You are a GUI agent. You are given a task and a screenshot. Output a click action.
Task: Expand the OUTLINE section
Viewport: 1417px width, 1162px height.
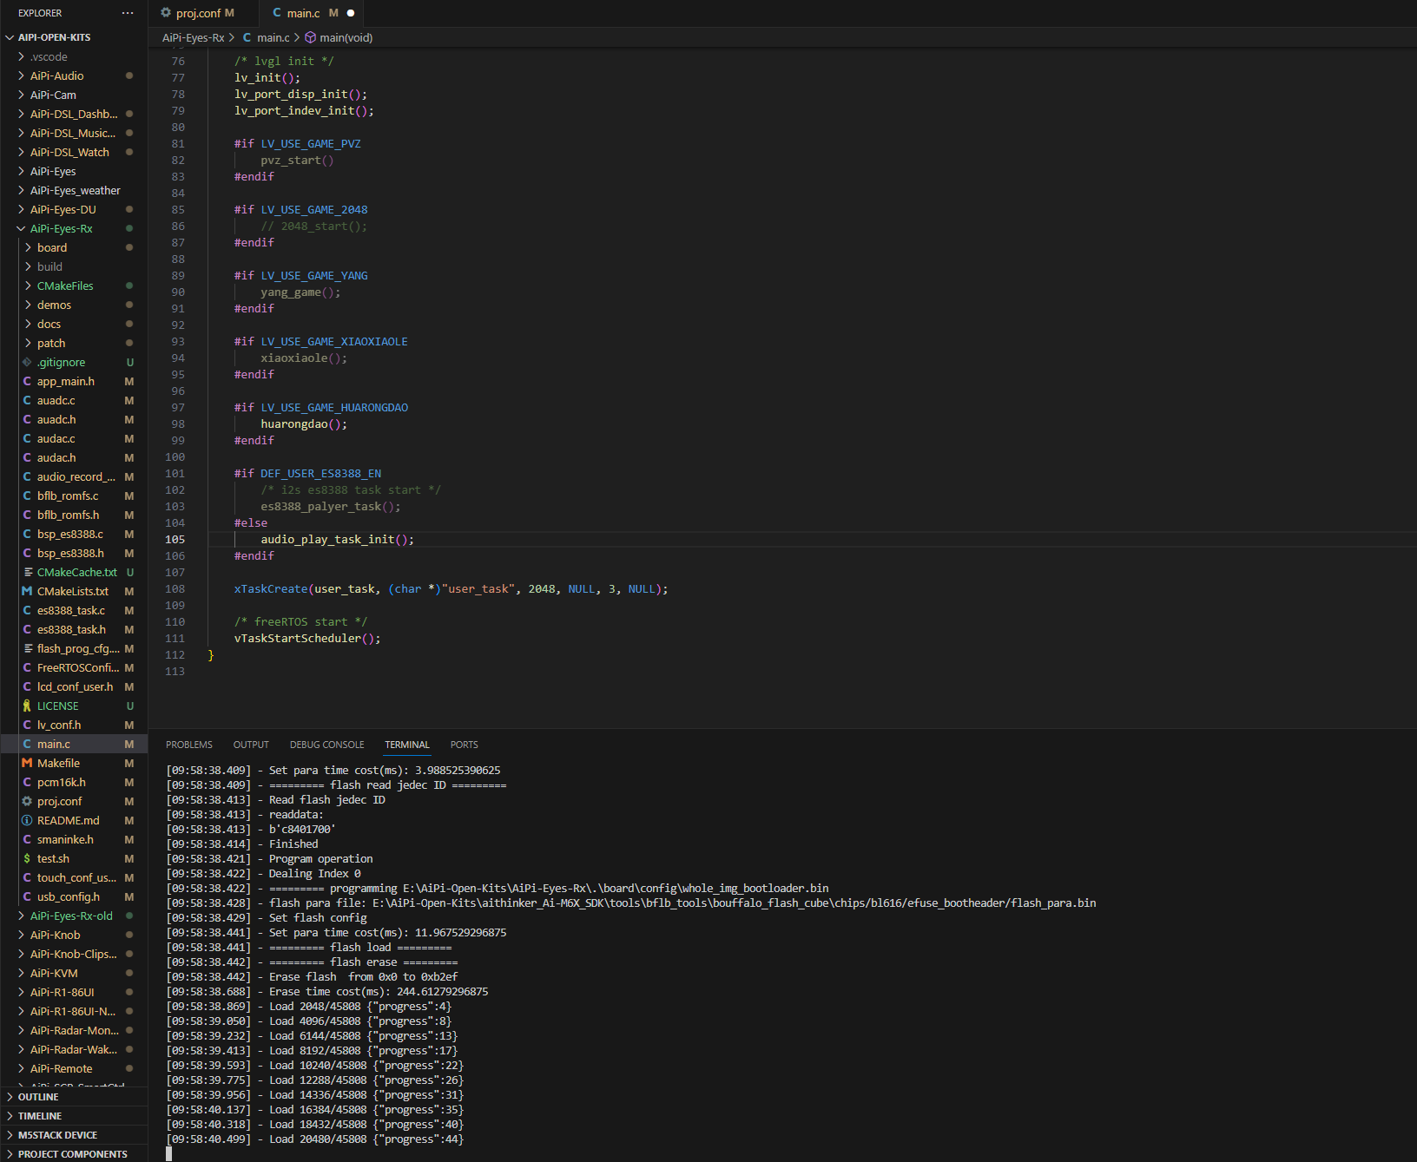10,1097
